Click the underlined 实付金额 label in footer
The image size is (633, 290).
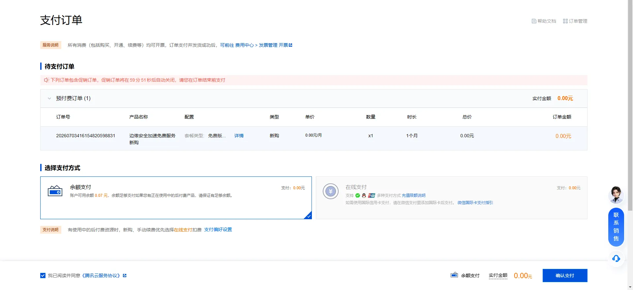click(498, 276)
